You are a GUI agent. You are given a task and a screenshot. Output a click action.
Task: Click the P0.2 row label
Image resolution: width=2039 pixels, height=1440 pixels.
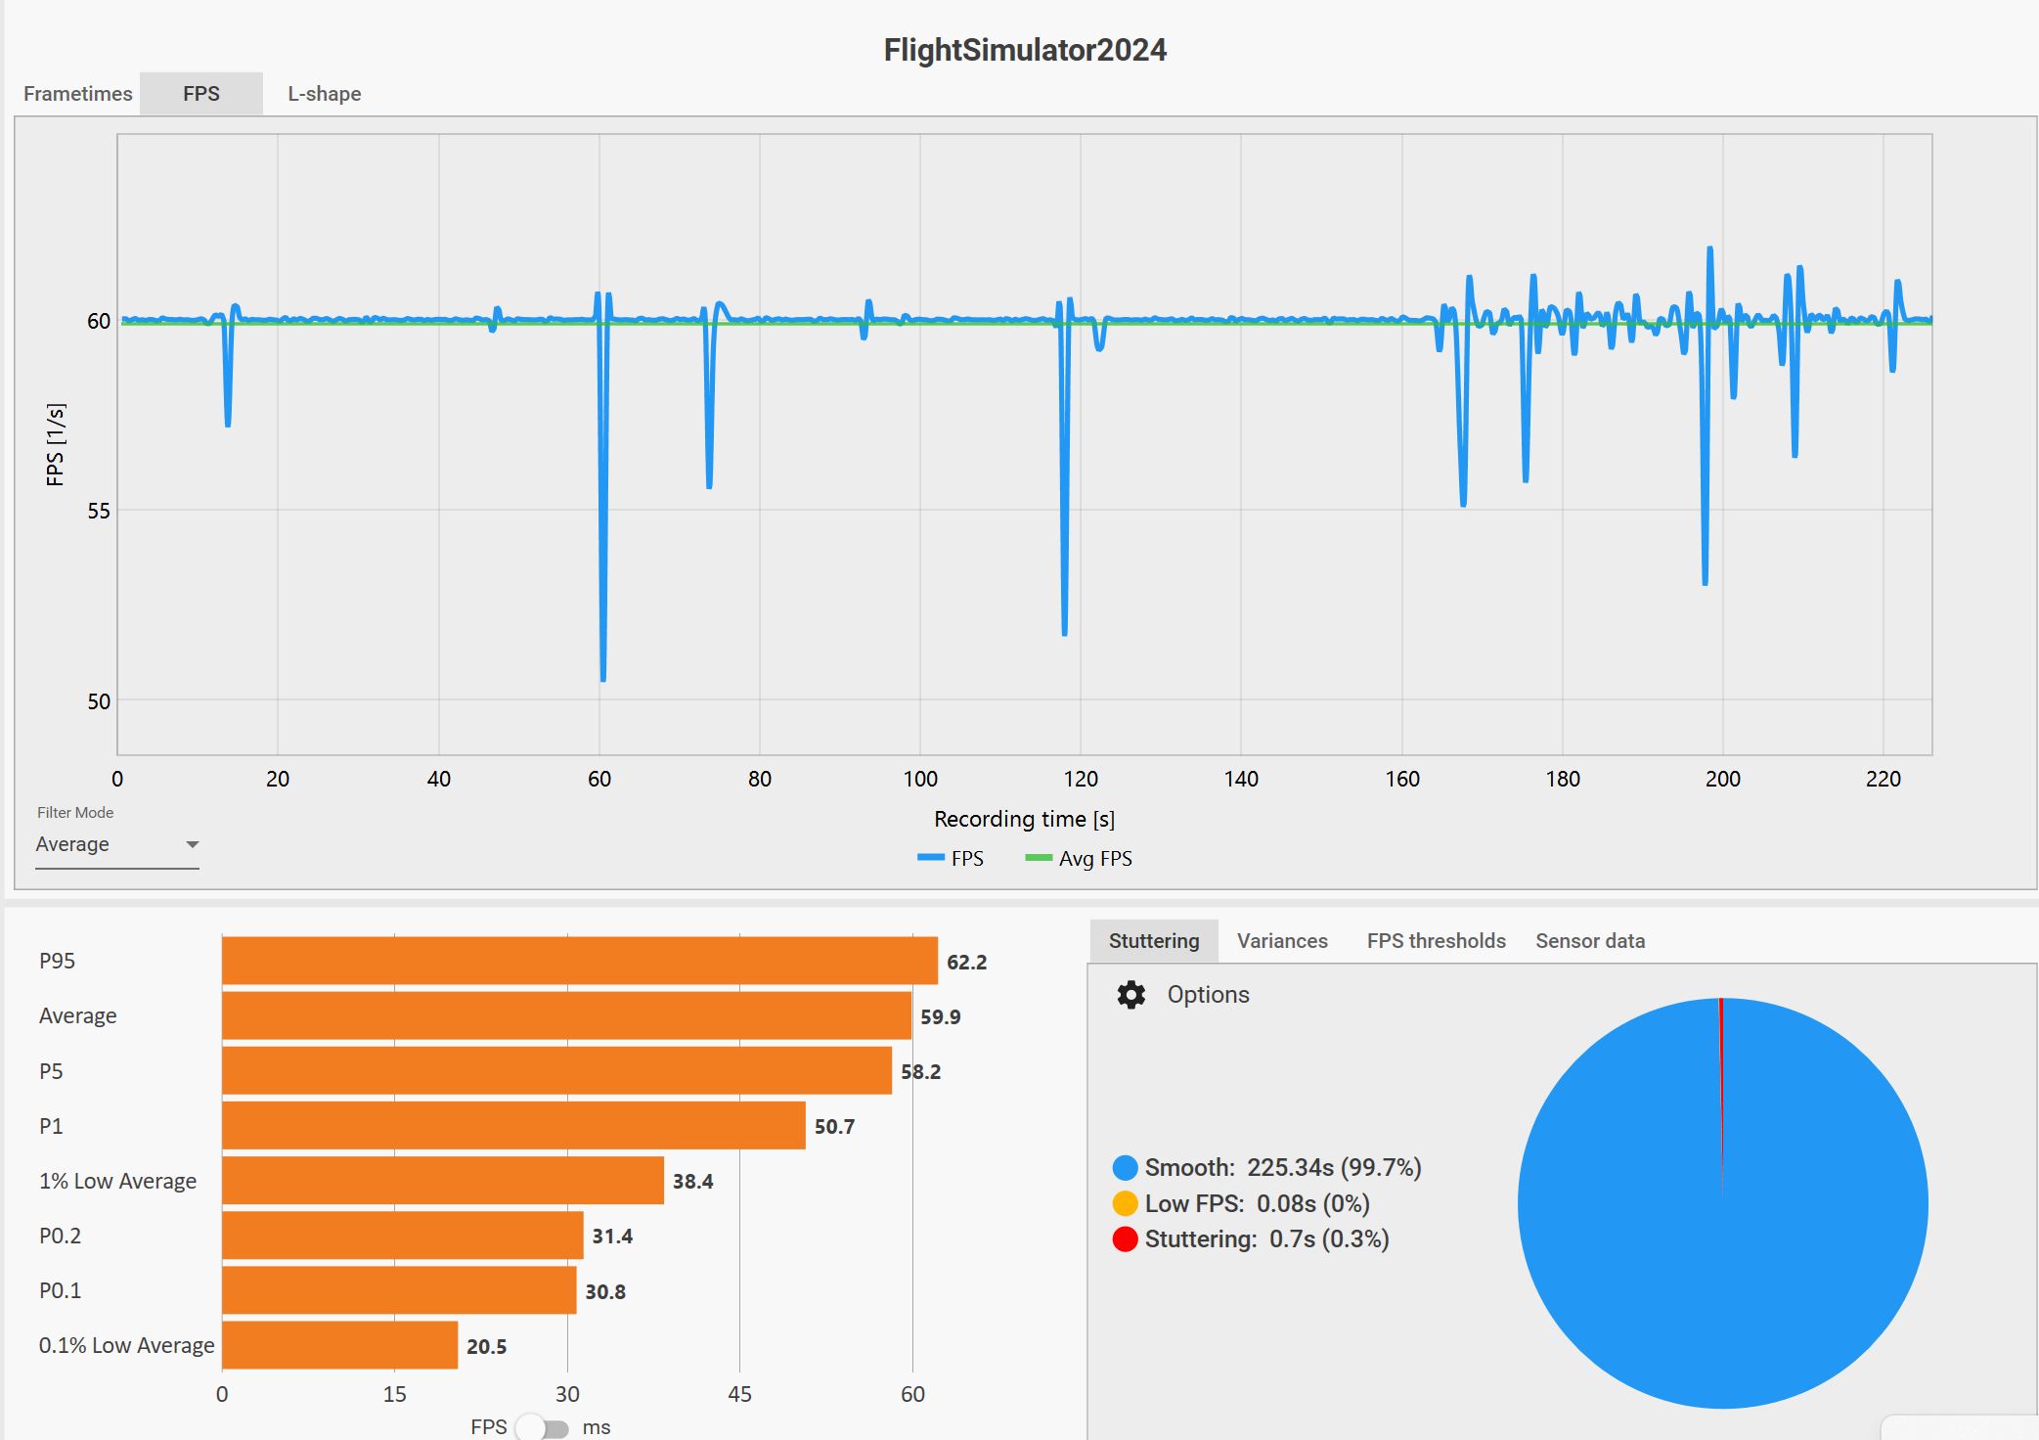[x=60, y=1237]
